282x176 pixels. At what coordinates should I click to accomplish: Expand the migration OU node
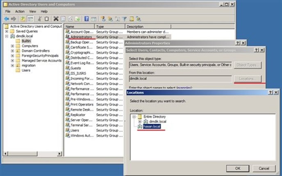click(12, 65)
